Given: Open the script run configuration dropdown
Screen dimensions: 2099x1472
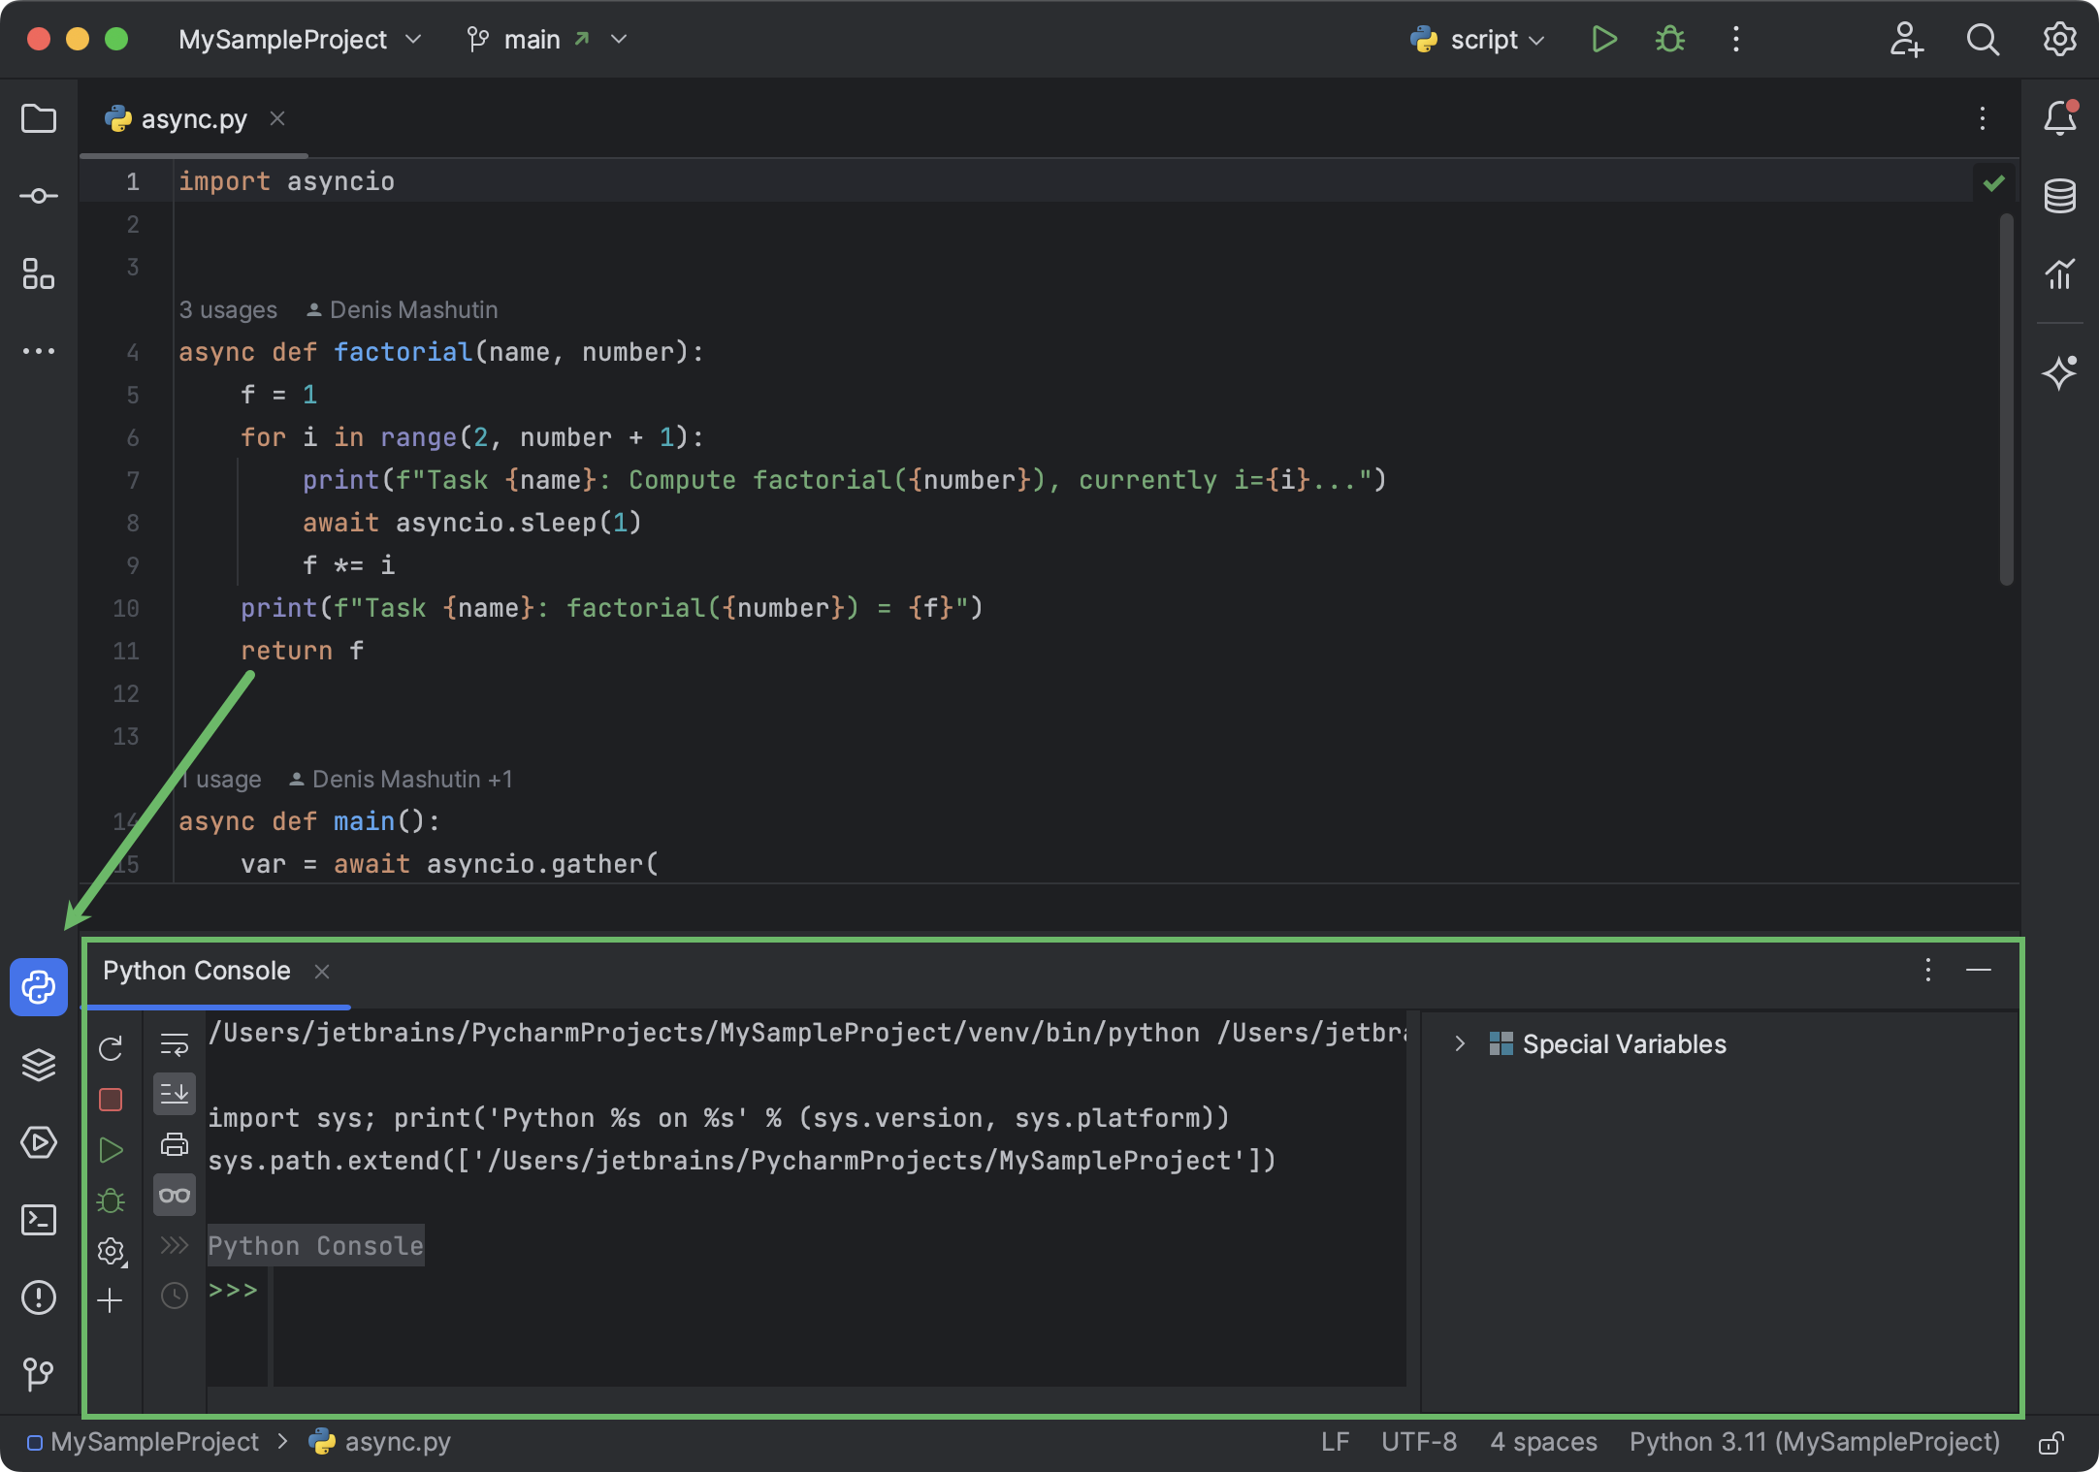Looking at the screenshot, I should point(1476,40).
